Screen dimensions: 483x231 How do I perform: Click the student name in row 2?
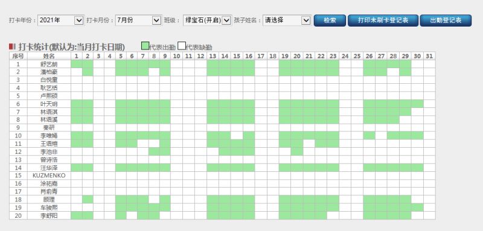(49, 72)
